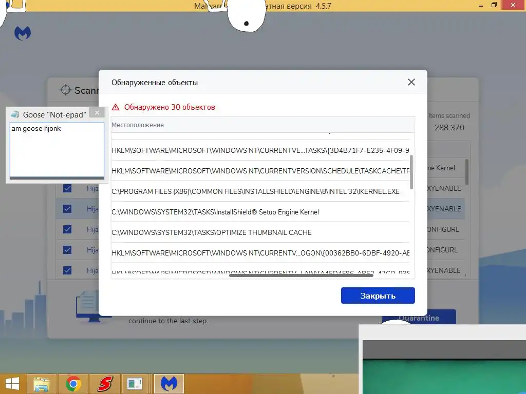Click the Quarantine button behind the dialog
This screenshot has width=526, height=394.
point(419,318)
